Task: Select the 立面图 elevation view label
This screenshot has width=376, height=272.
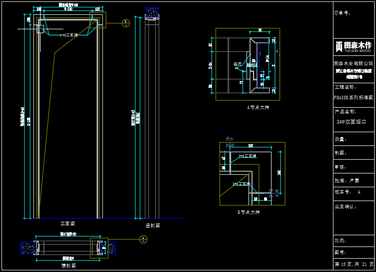Action: (x=68, y=223)
